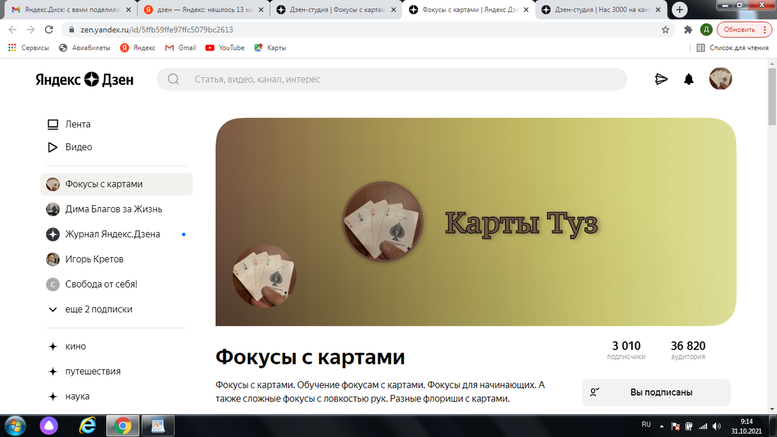
Task: Toggle the Вы подписаны subscription state
Action: [656, 392]
